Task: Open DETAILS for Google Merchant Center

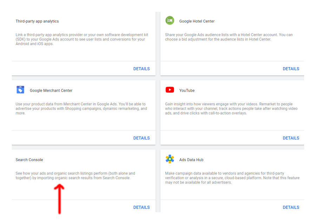Action: click(141, 138)
